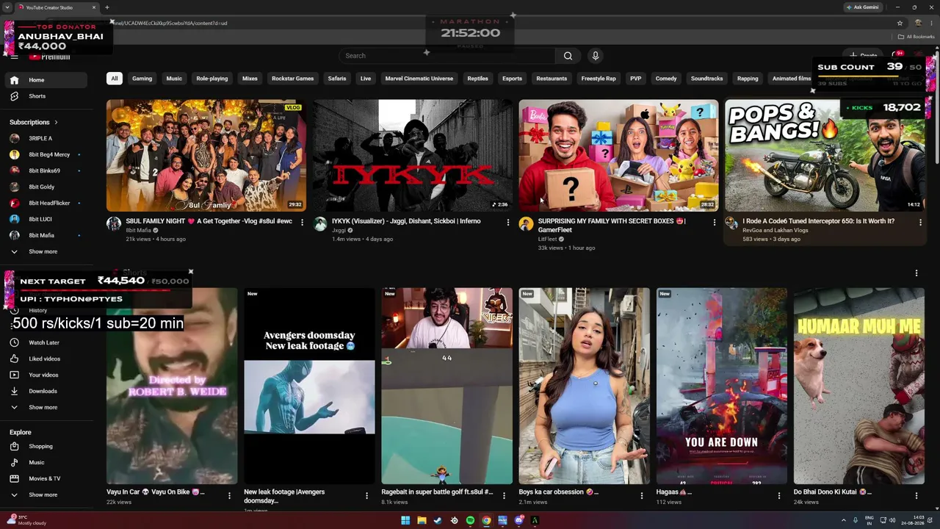The height and width of the screenshot is (529, 940).
Task: Click the search magnifier button
Action: 568,56
